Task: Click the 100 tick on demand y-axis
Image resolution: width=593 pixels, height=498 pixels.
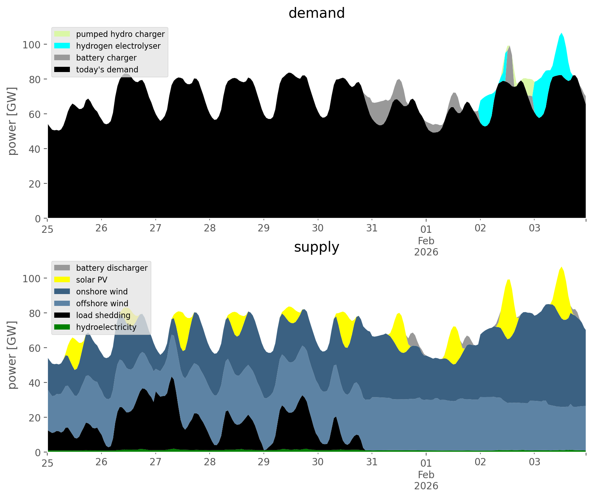Action: click(x=32, y=45)
